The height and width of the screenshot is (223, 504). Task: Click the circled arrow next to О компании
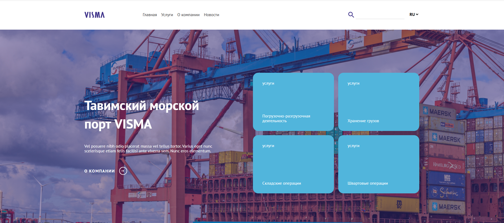[123, 171]
